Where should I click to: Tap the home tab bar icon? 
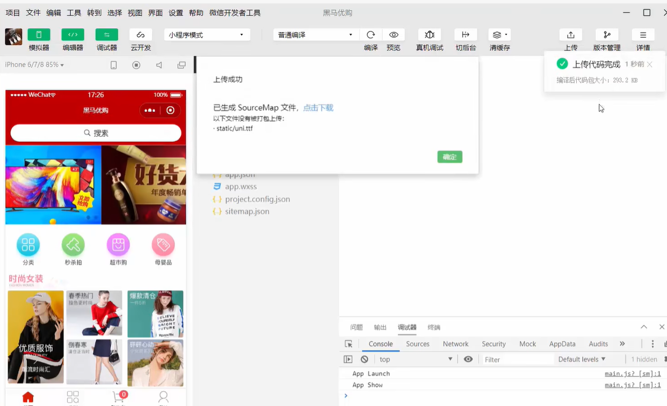point(28,398)
